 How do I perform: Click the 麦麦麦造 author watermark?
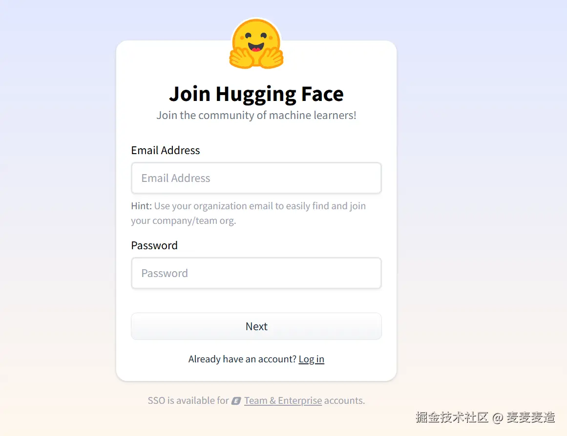(x=530, y=417)
